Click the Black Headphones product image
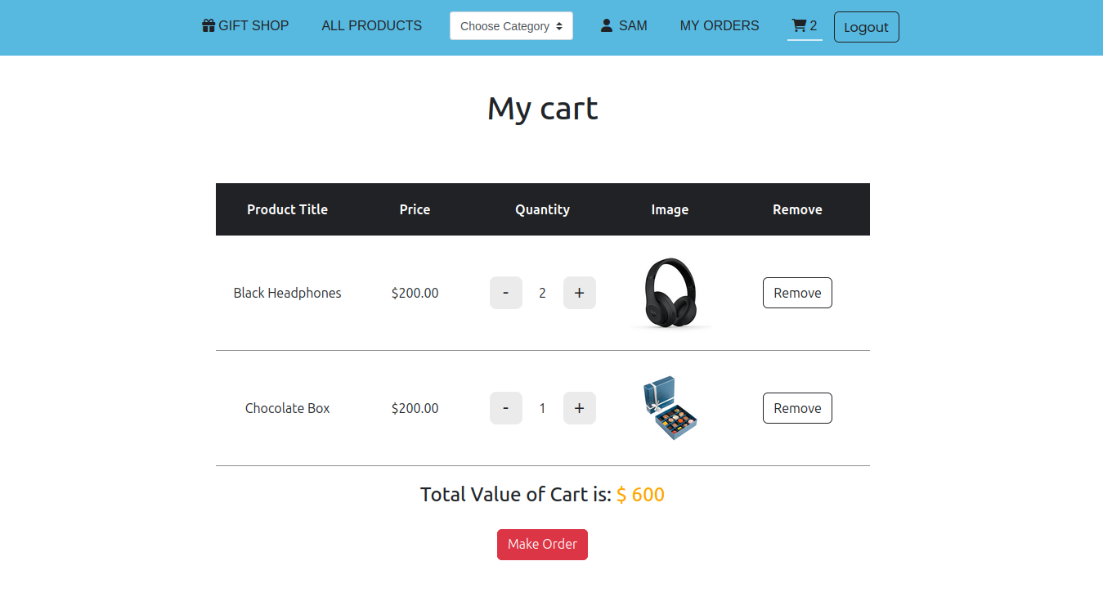This screenshot has width=1103, height=597. pos(670,293)
